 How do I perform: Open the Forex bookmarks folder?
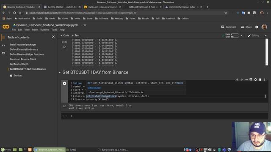point(130,19)
